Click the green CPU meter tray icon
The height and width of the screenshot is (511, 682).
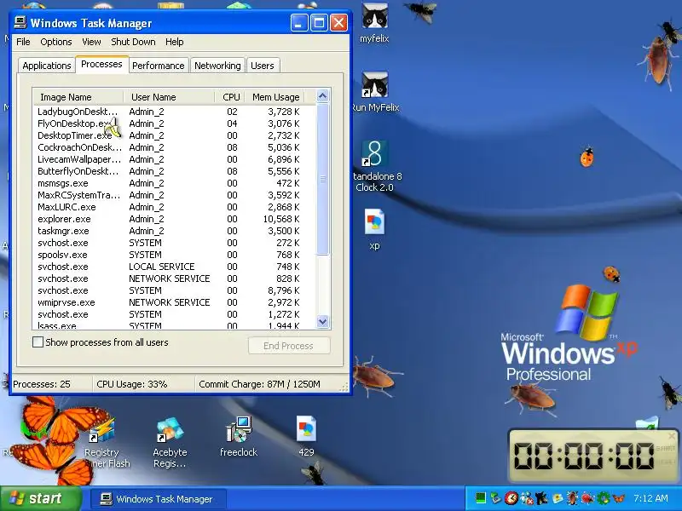pyautogui.click(x=481, y=498)
